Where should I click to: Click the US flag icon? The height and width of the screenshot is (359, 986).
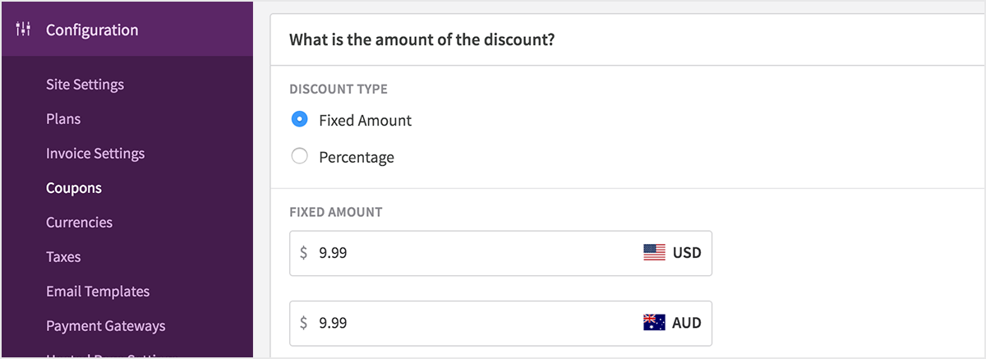coord(654,253)
